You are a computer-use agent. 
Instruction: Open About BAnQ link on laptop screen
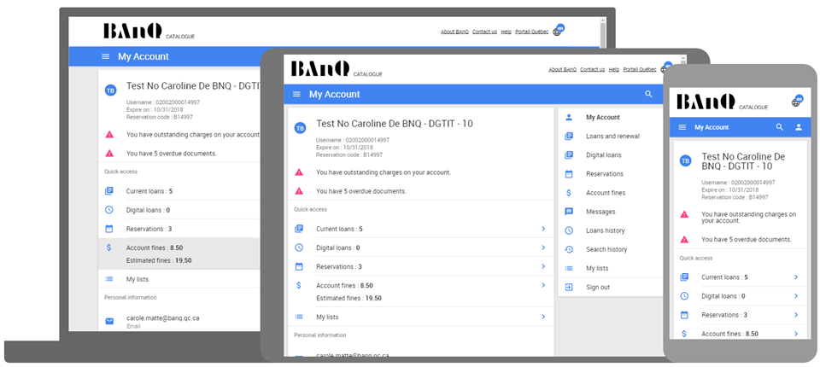[x=454, y=32]
